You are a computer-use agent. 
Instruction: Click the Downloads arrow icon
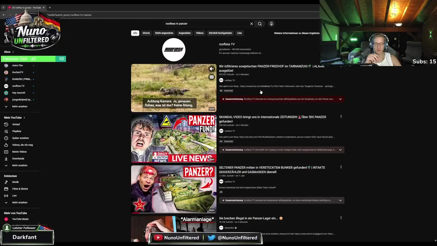pyautogui.click(x=6, y=159)
